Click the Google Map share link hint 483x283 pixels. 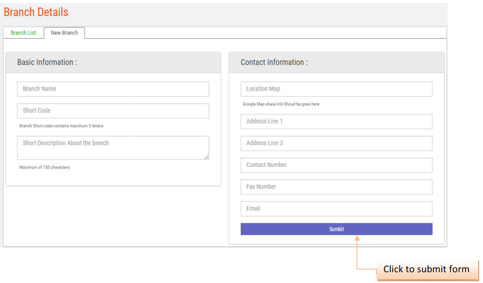281,104
